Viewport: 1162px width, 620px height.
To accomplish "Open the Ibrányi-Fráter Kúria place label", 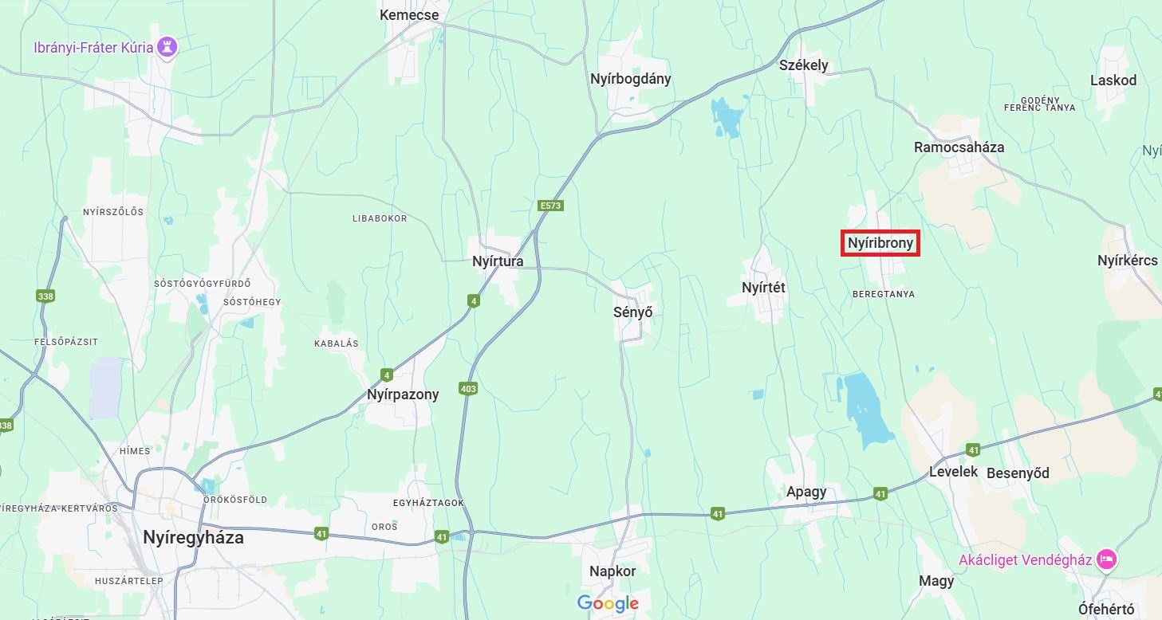I will 93,47.
